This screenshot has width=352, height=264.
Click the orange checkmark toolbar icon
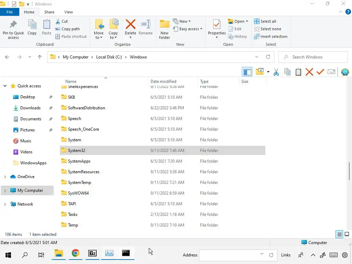coord(320,72)
